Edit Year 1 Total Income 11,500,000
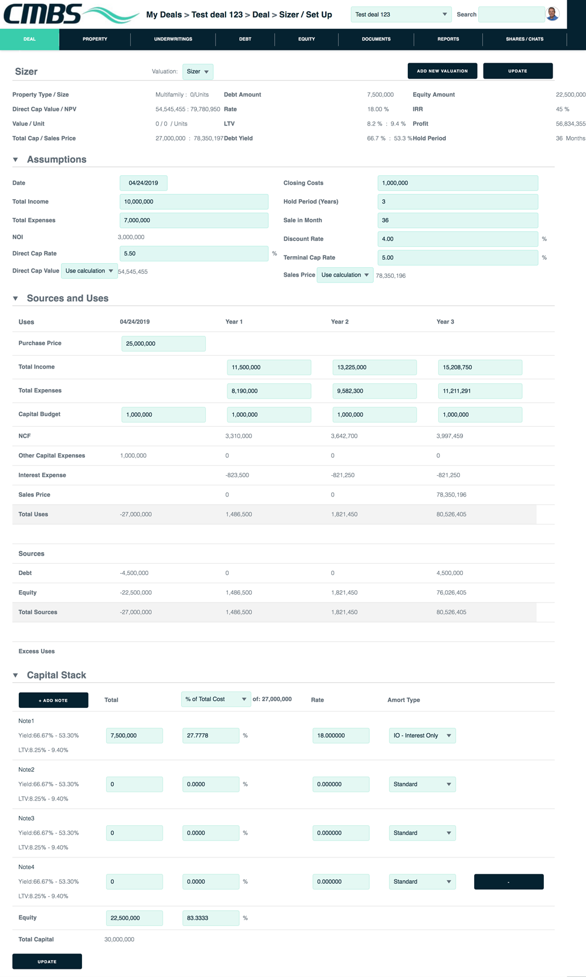586x977 pixels. click(x=269, y=367)
